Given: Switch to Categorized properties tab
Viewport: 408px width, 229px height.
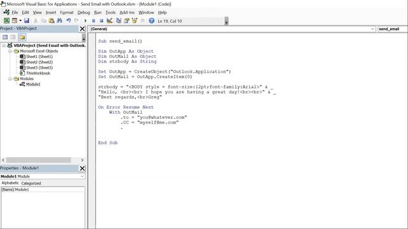Looking at the screenshot, I should pyautogui.click(x=31, y=183).
